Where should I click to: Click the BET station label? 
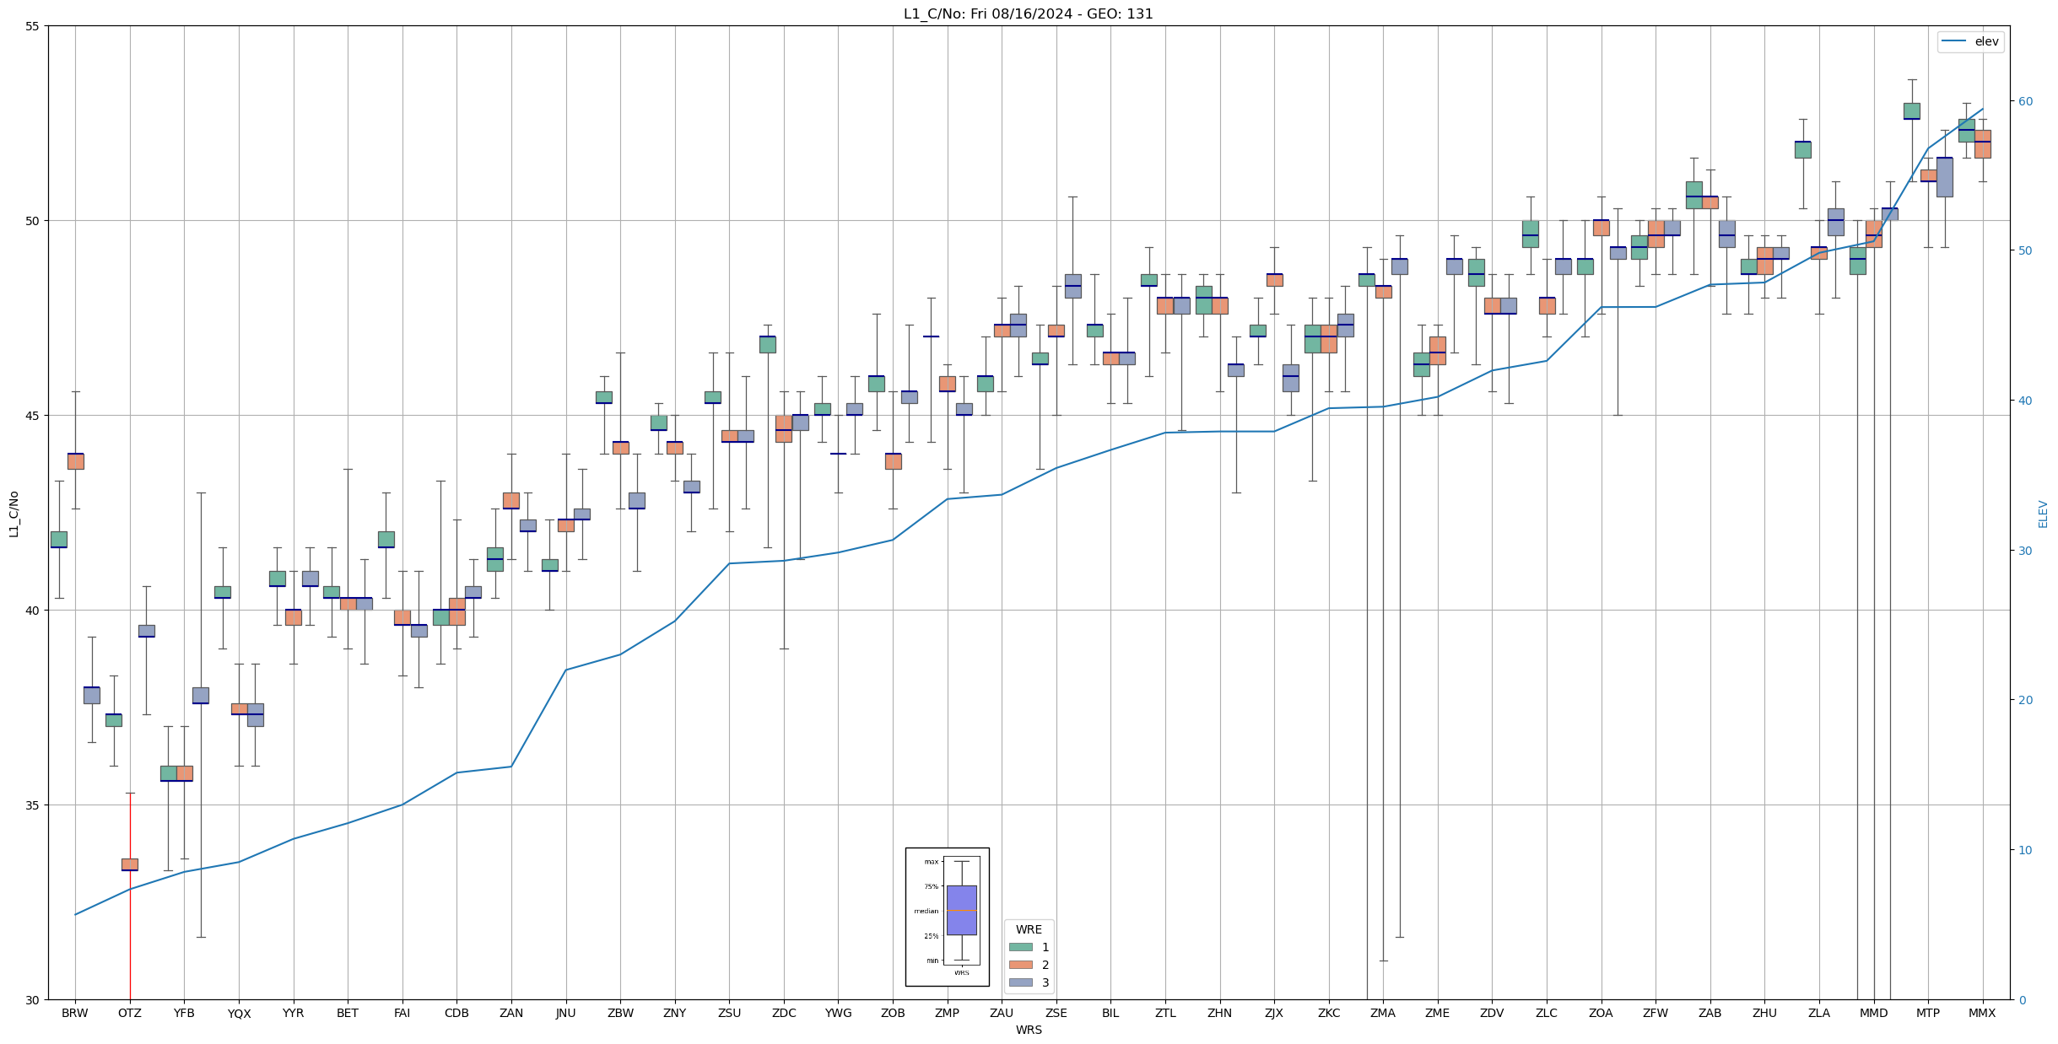click(x=348, y=1013)
